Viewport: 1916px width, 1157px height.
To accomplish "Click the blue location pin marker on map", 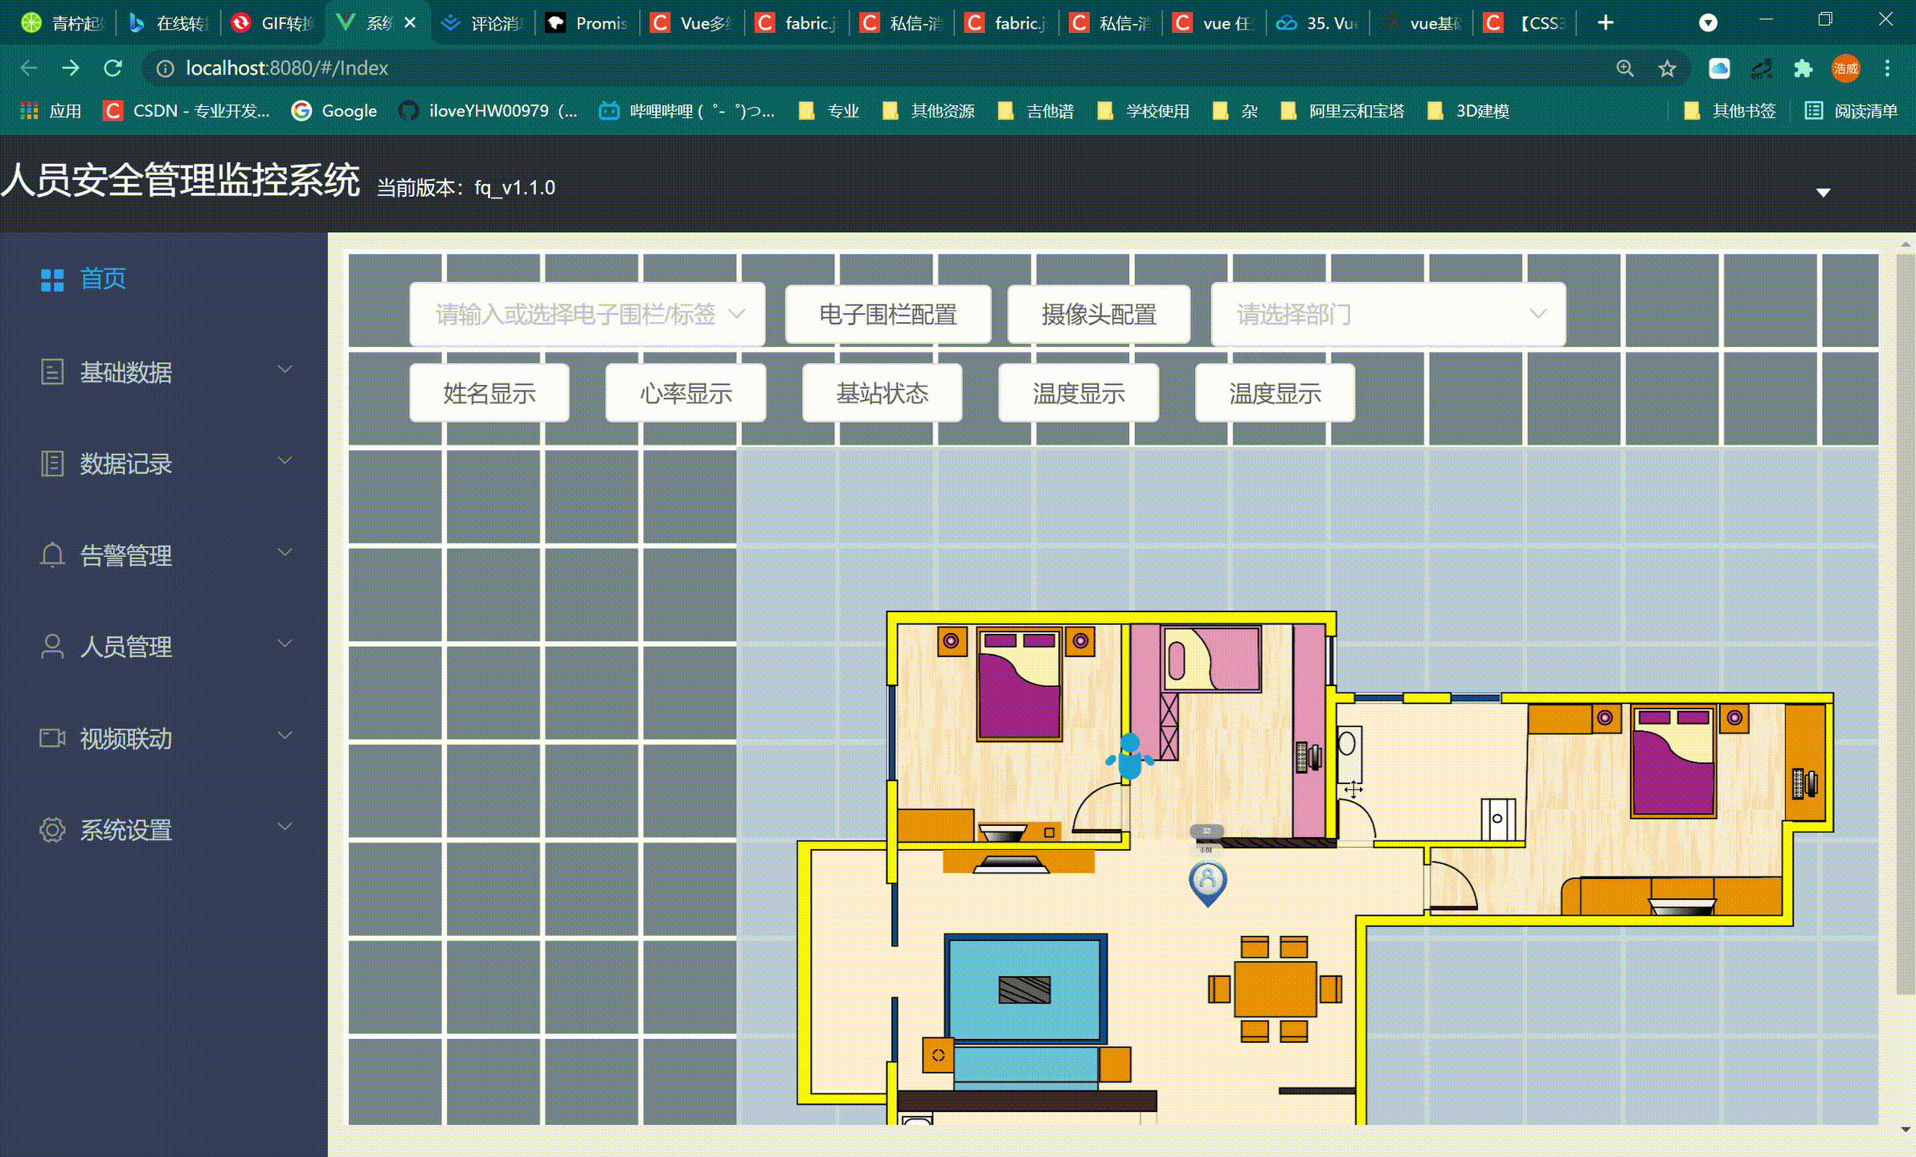I will pos(1207,881).
